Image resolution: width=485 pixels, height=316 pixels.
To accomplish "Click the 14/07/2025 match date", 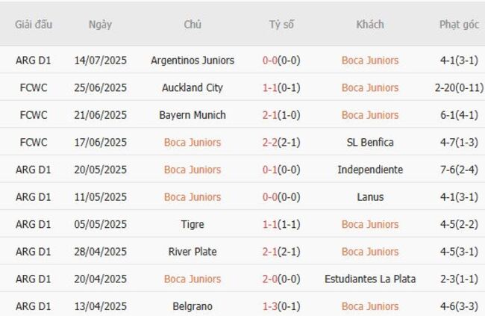I will tap(100, 61).
